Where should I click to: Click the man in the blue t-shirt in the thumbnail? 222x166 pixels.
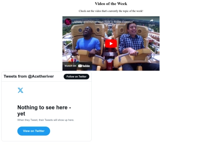(88, 42)
